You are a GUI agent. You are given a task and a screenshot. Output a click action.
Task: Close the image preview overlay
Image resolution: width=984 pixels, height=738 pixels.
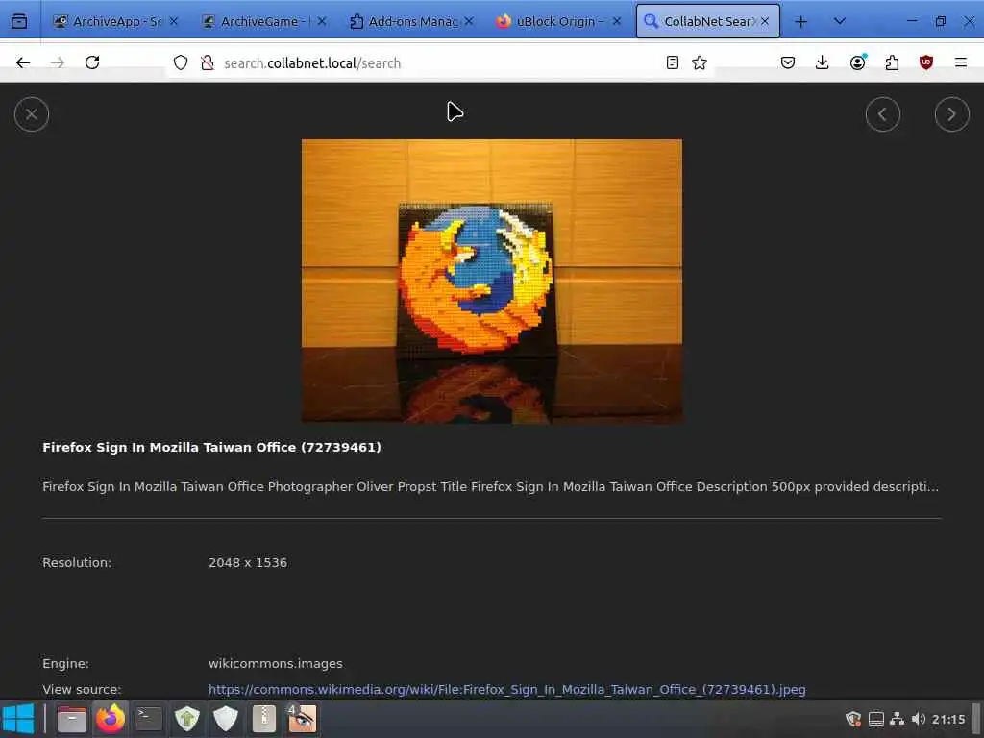coord(32,114)
